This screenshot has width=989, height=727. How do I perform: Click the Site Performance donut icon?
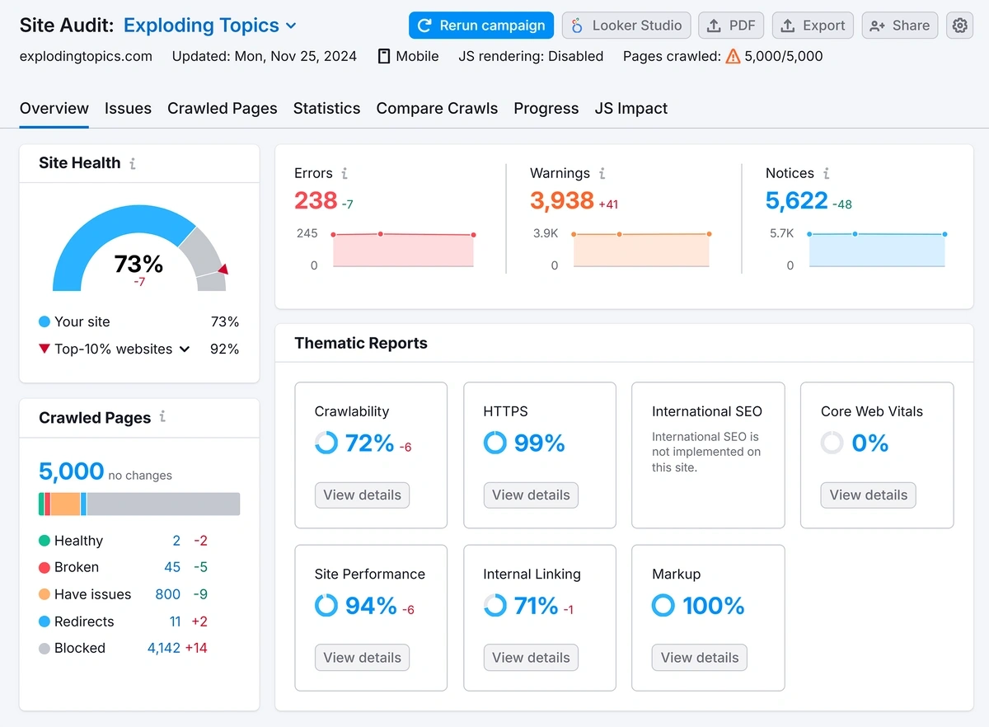(326, 606)
